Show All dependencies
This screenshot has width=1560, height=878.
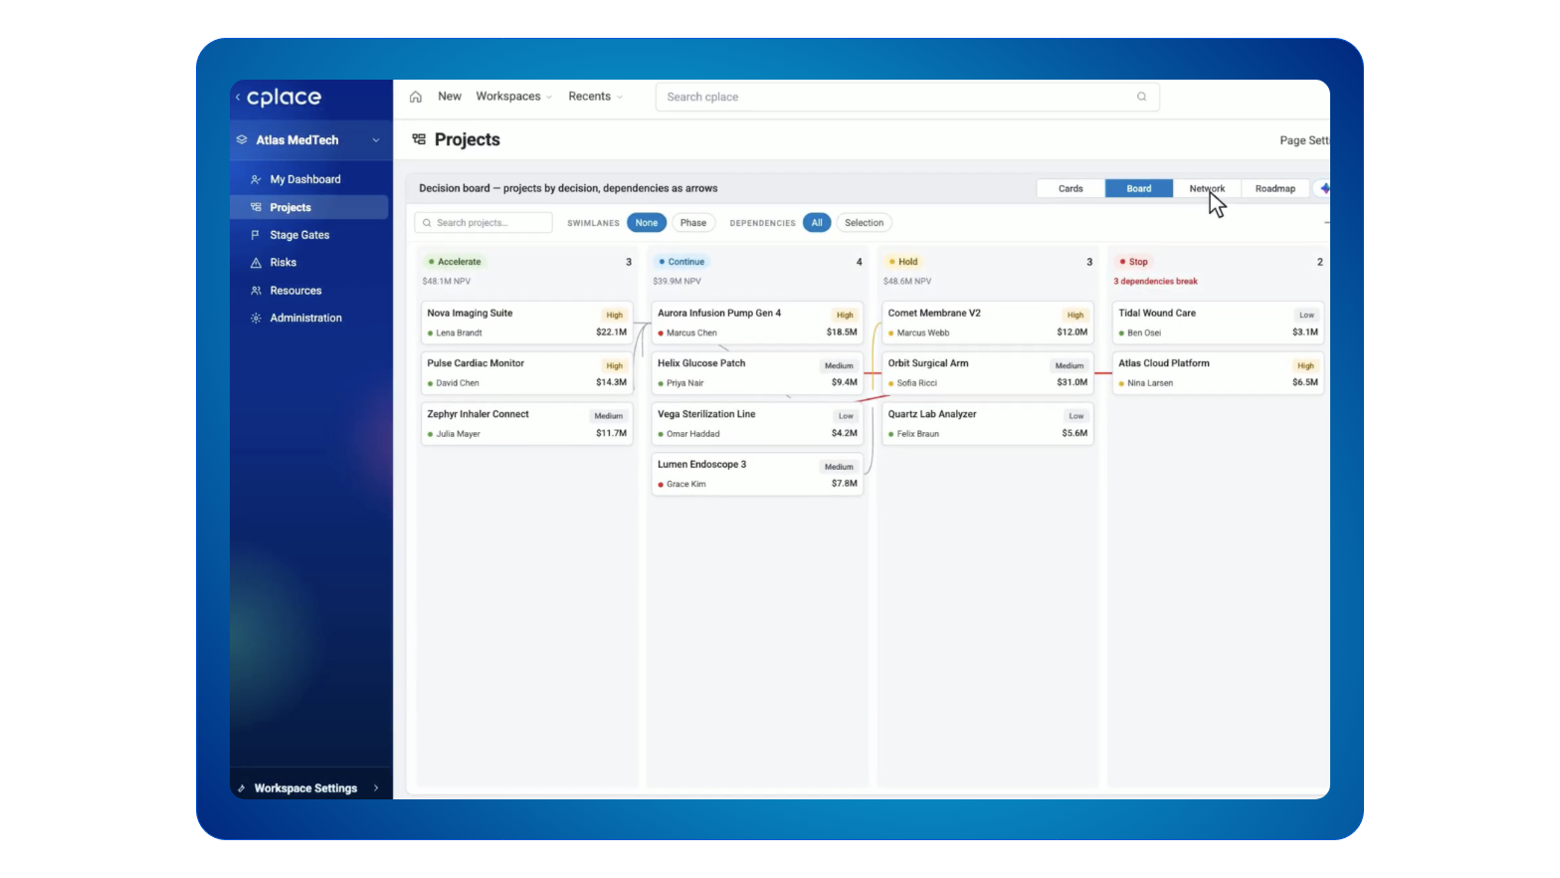(817, 223)
